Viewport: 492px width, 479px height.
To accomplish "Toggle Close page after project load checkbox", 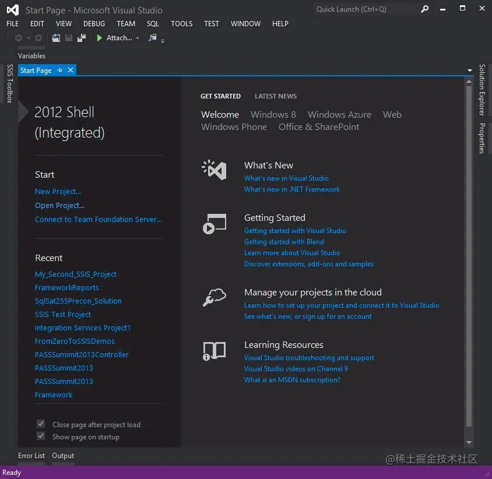I will tap(41, 424).
